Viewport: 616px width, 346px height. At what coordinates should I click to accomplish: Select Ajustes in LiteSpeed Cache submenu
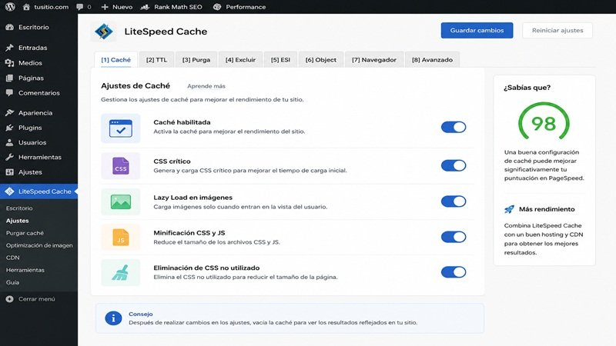17,221
